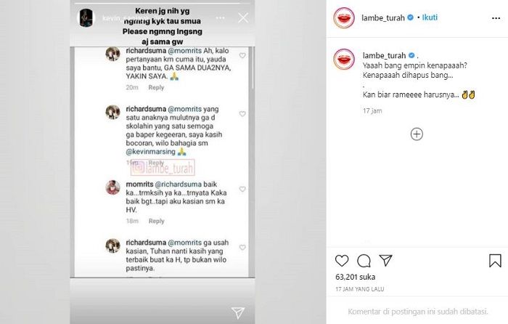The image size is (508, 324).
Task: Expand more comments with the plus circle
Action: [417, 134]
